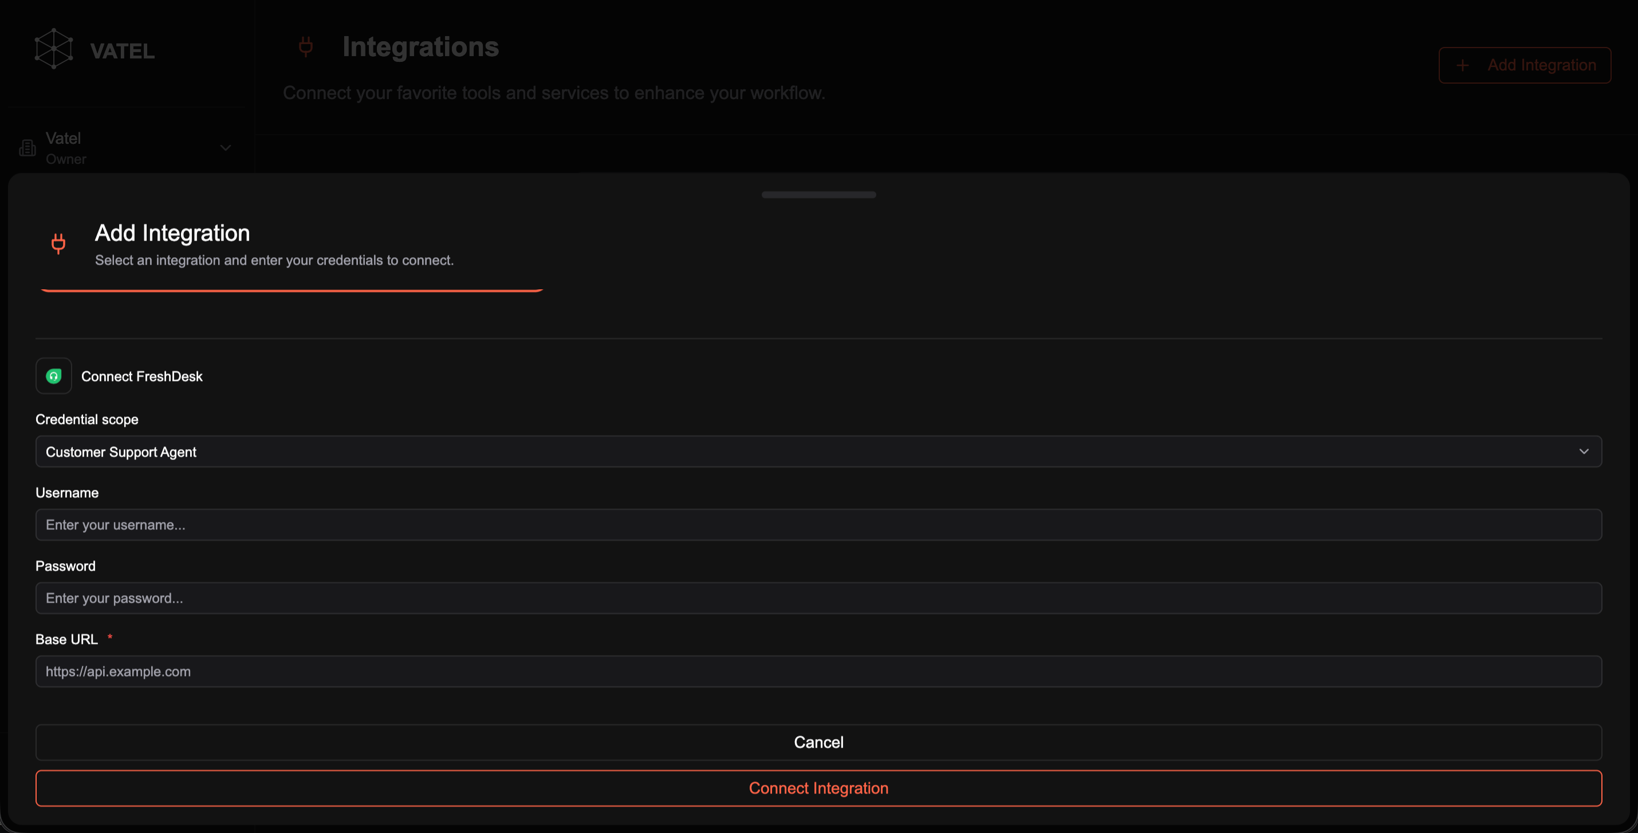
Task: Click the Username field label
Action: click(x=67, y=493)
